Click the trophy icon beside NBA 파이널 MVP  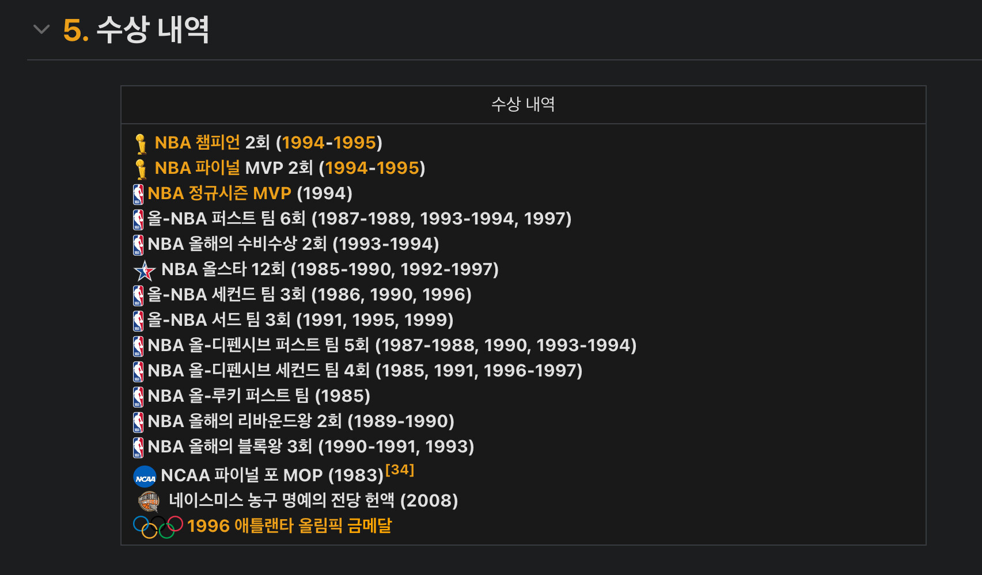(141, 169)
